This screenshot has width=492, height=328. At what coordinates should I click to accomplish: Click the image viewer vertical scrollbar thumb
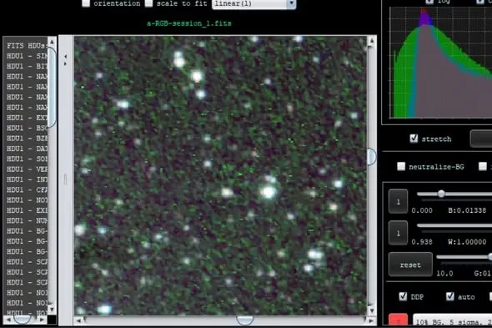[372, 156]
